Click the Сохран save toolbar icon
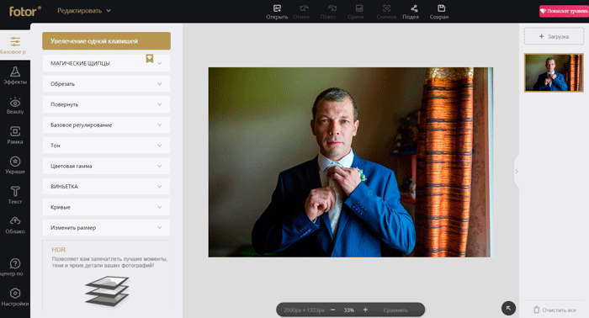Screen dimensions: 589x318 (439, 12)
